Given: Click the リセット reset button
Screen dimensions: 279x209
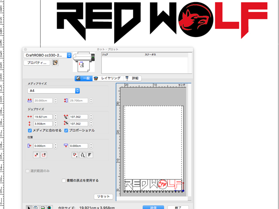Looking at the screenshot, I should pyautogui.click(x=103, y=196).
